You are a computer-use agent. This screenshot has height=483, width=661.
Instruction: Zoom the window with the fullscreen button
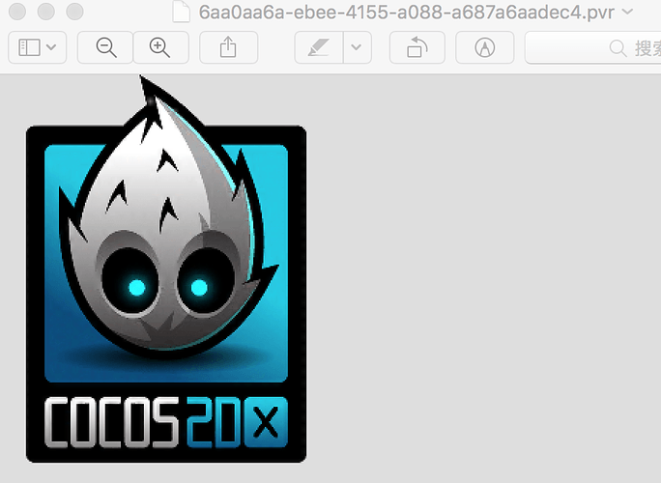coord(74,12)
